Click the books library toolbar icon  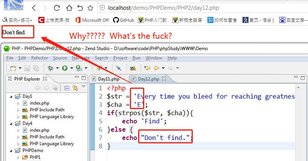pos(133,68)
